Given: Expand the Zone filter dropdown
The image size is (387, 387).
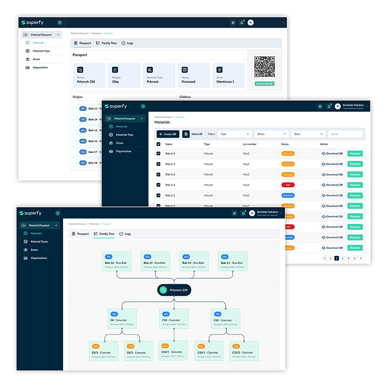Looking at the screenshot, I should [308, 134].
